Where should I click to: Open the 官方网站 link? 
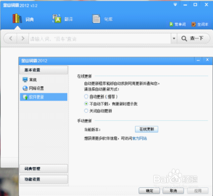(140, 139)
